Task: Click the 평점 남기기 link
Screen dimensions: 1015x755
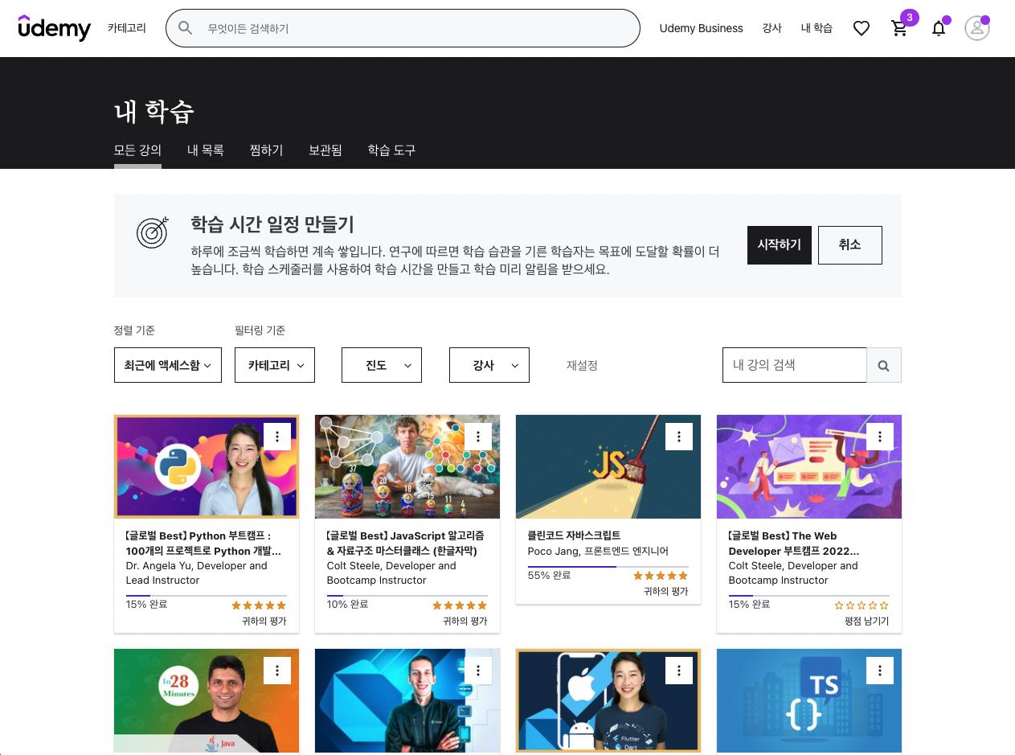Action: click(x=867, y=622)
